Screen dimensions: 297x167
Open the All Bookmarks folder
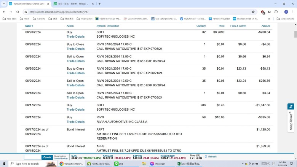pos(286,19)
